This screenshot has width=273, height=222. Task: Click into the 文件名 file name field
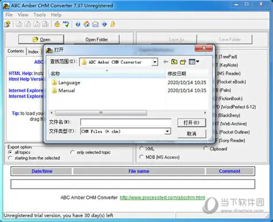click(126, 122)
